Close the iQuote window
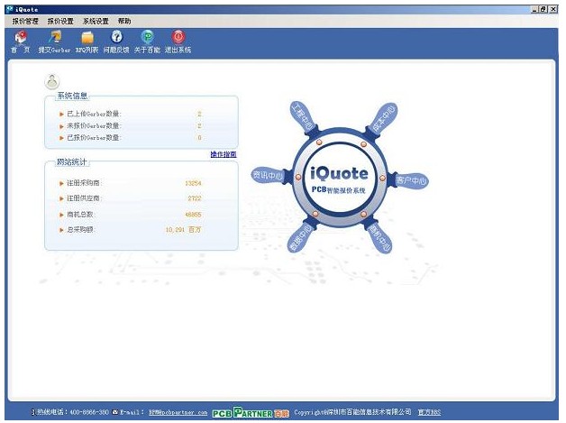 click(553, 9)
